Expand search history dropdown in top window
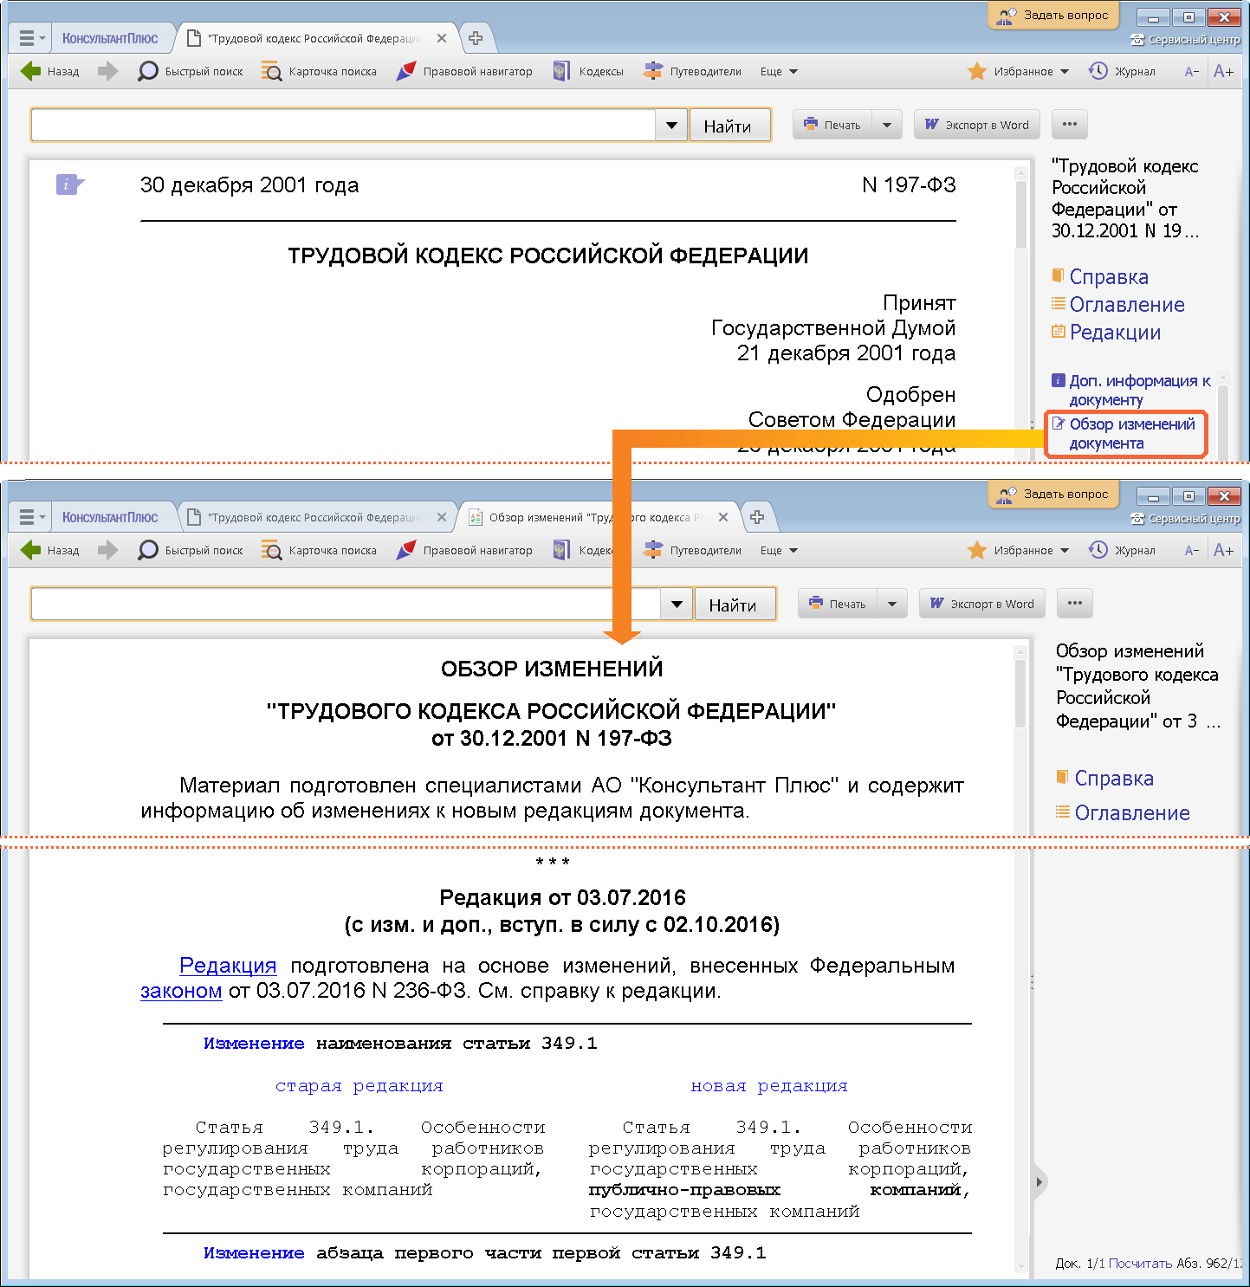The width and height of the screenshot is (1250, 1287). pyautogui.click(x=671, y=126)
